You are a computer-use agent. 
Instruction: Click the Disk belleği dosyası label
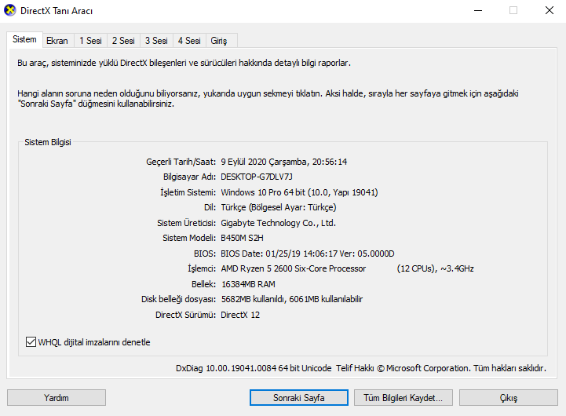(178, 300)
